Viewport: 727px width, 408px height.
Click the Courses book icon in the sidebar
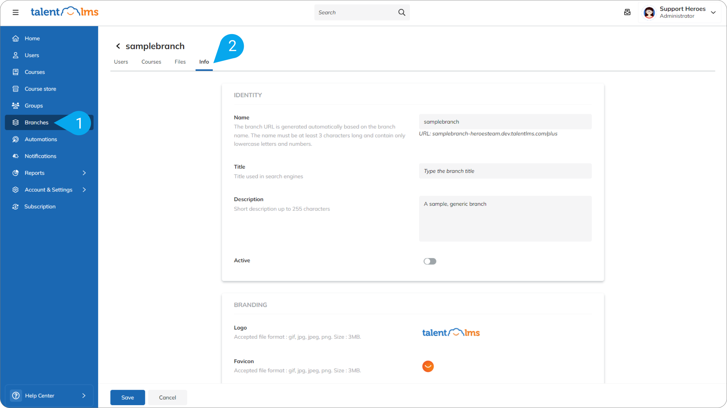coord(15,72)
